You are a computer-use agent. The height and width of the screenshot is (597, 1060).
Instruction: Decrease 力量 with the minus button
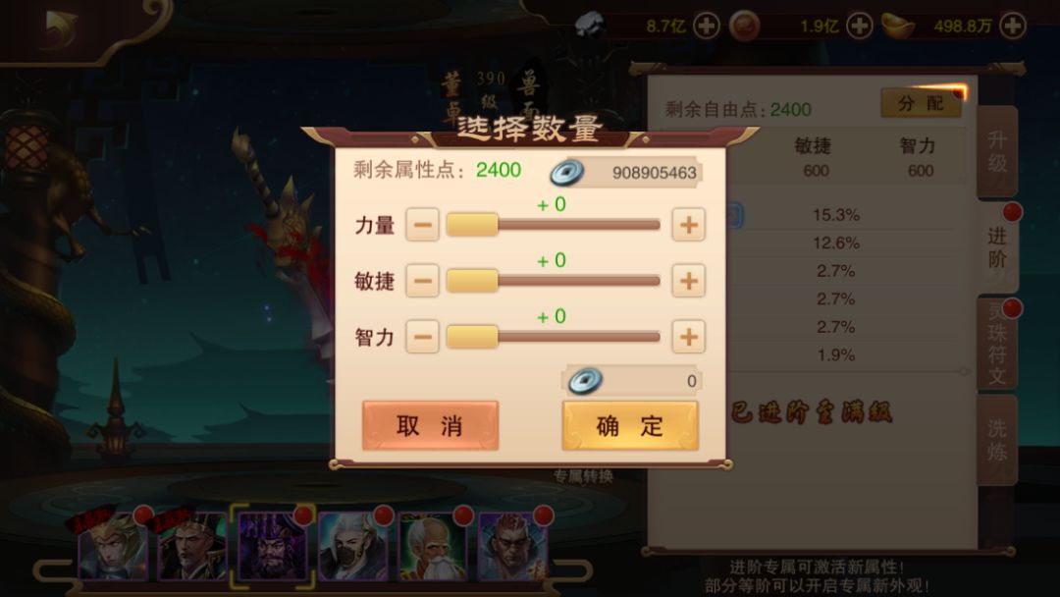pyautogui.click(x=422, y=225)
